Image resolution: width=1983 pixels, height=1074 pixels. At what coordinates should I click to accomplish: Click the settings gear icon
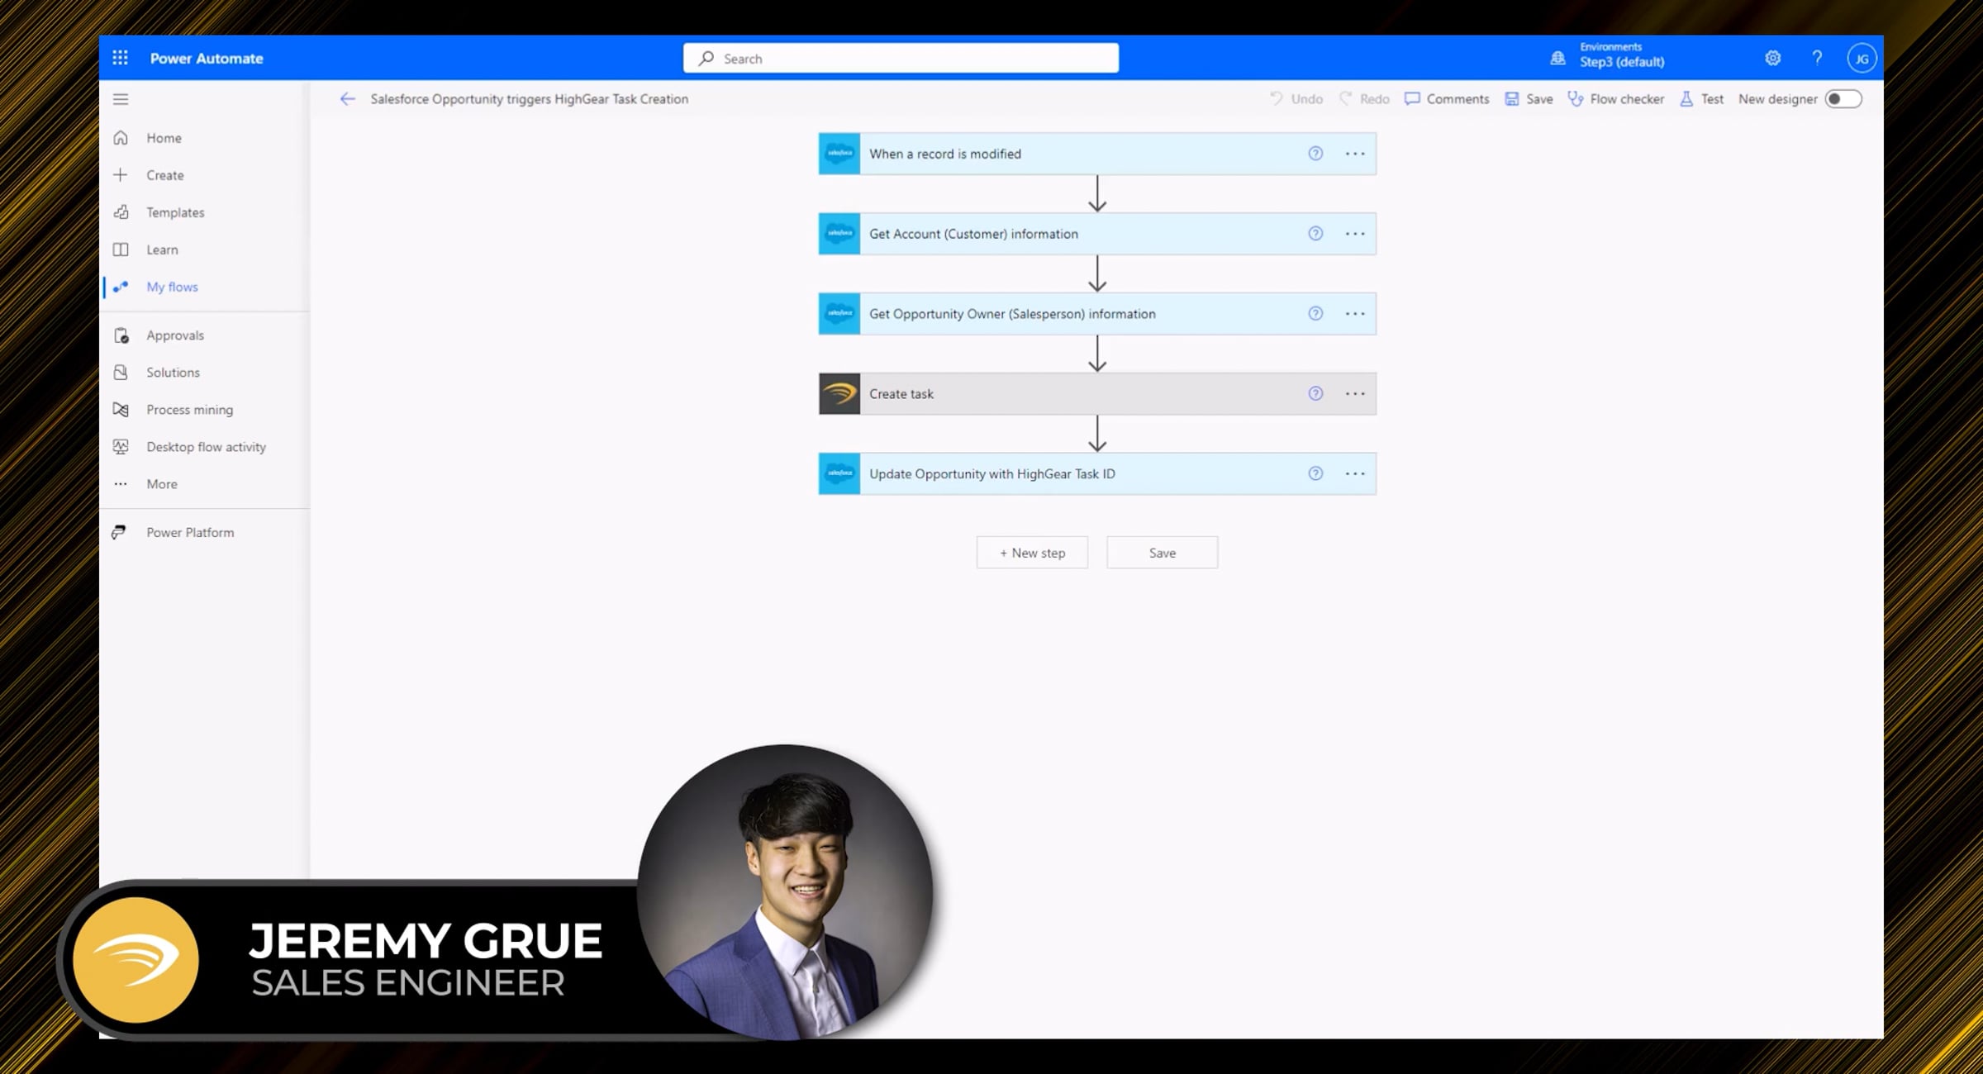pyautogui.click(x=1772, y=58)
